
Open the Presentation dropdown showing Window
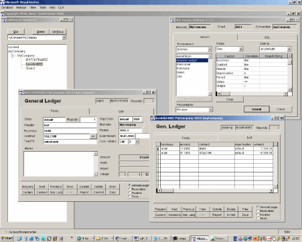click(210, 110)
